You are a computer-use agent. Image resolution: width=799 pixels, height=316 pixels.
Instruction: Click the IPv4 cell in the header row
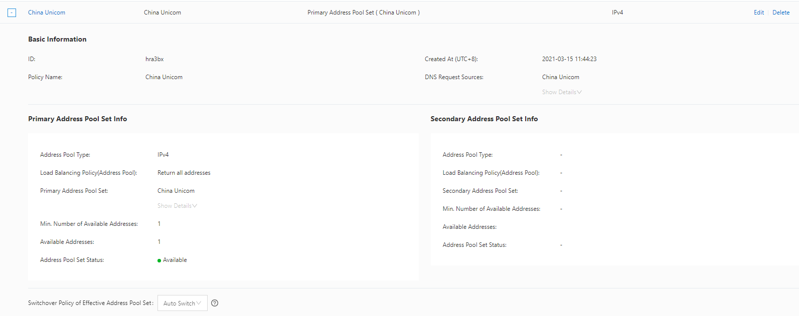point(617,13)
